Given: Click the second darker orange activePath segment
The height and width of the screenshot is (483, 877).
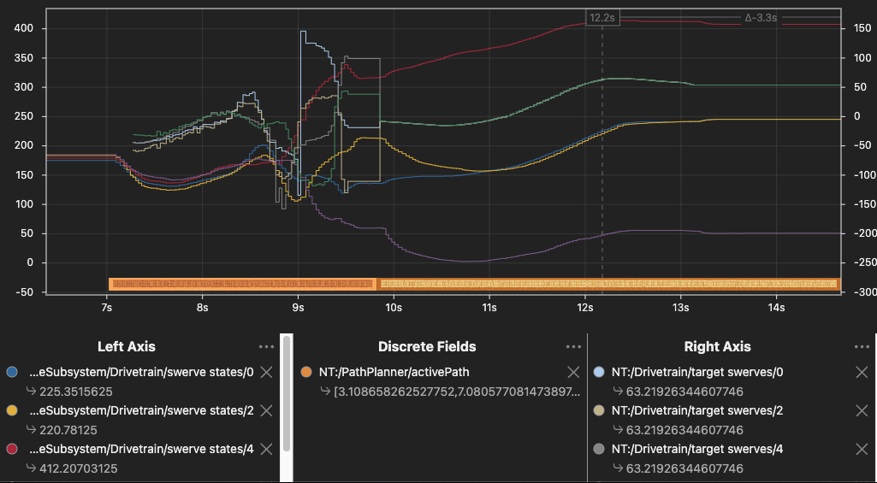Looking at the screenshot, I should 609,284.
